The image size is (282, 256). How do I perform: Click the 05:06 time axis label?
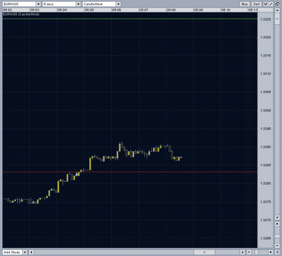(x=116, y=10)
